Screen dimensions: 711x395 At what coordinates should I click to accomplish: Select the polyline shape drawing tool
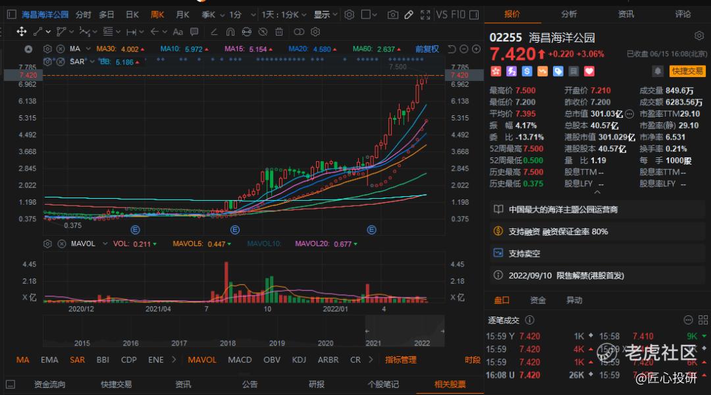(61, 32)
